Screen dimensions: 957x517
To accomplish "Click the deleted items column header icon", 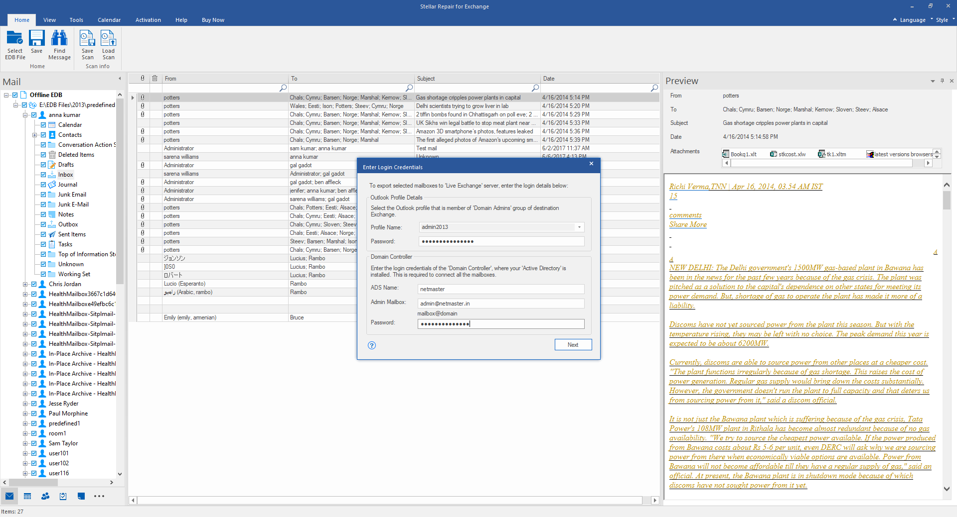I will (155, 78).
